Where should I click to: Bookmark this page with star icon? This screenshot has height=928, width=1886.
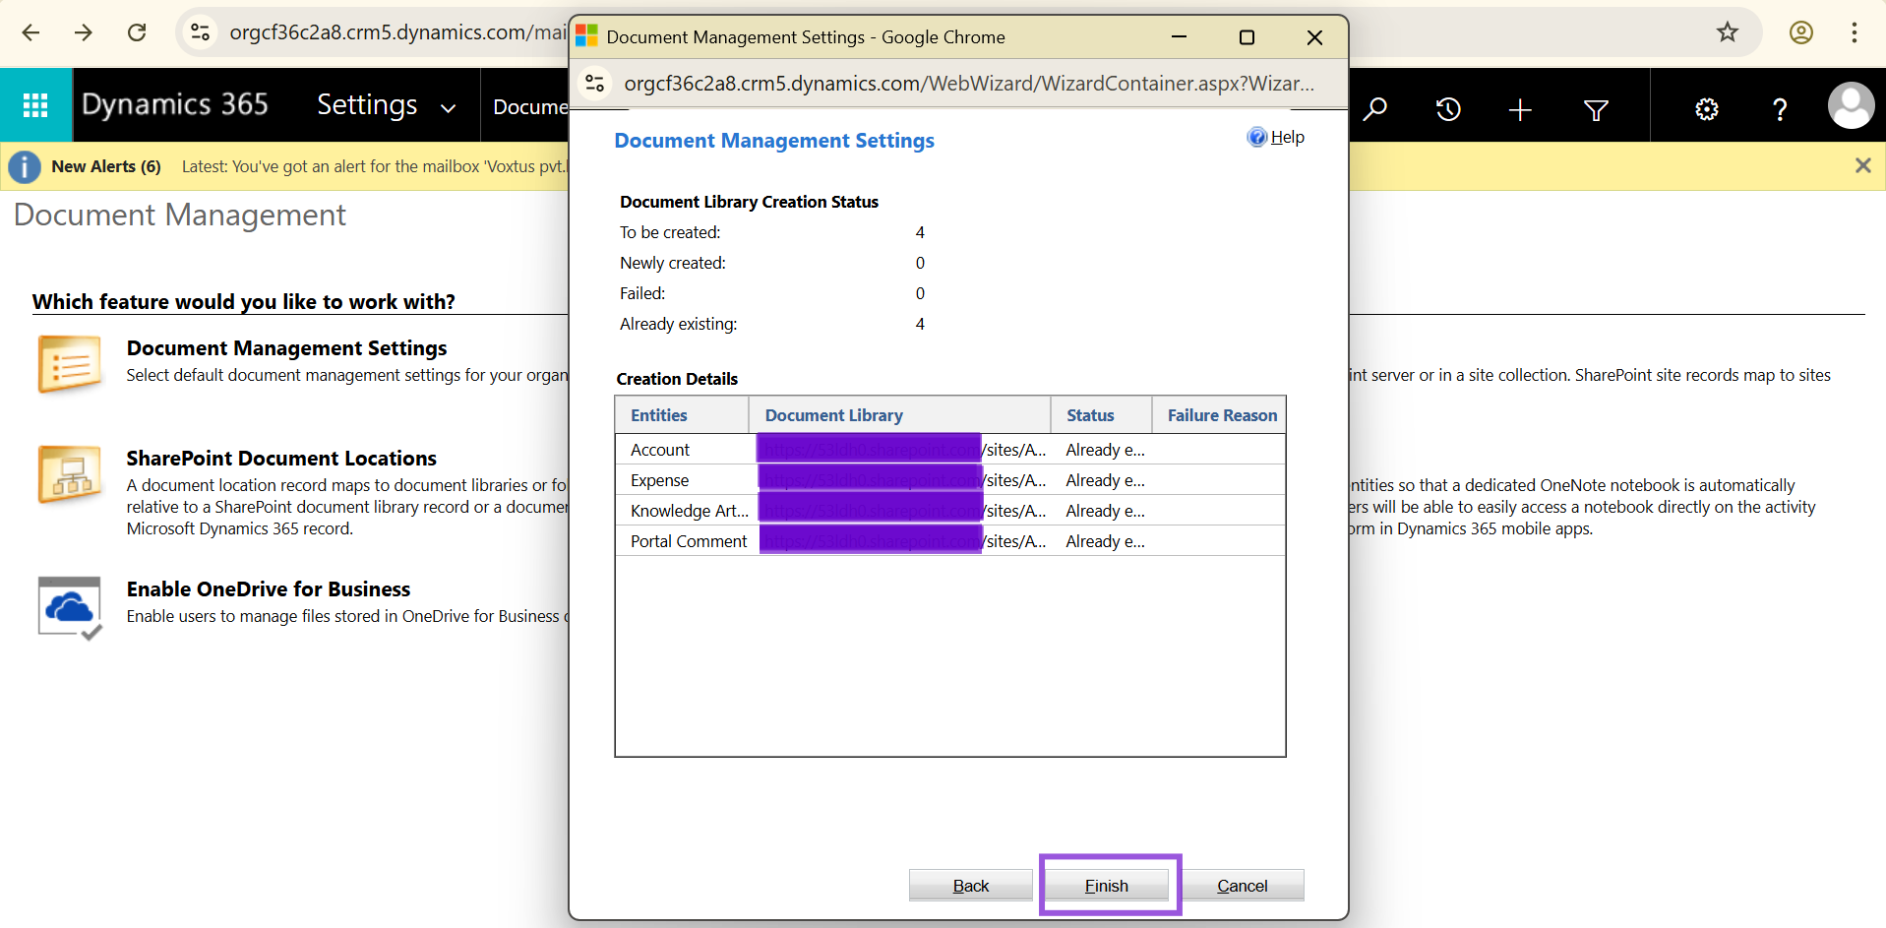(x=1728, y=32)
